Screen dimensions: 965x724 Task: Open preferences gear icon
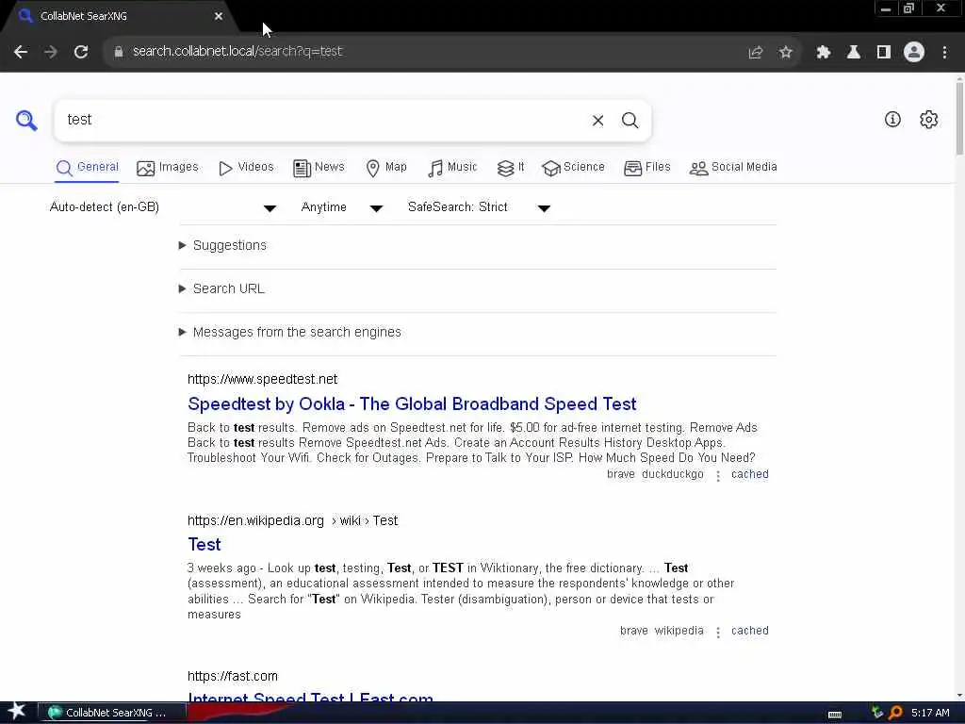[928, 120]
